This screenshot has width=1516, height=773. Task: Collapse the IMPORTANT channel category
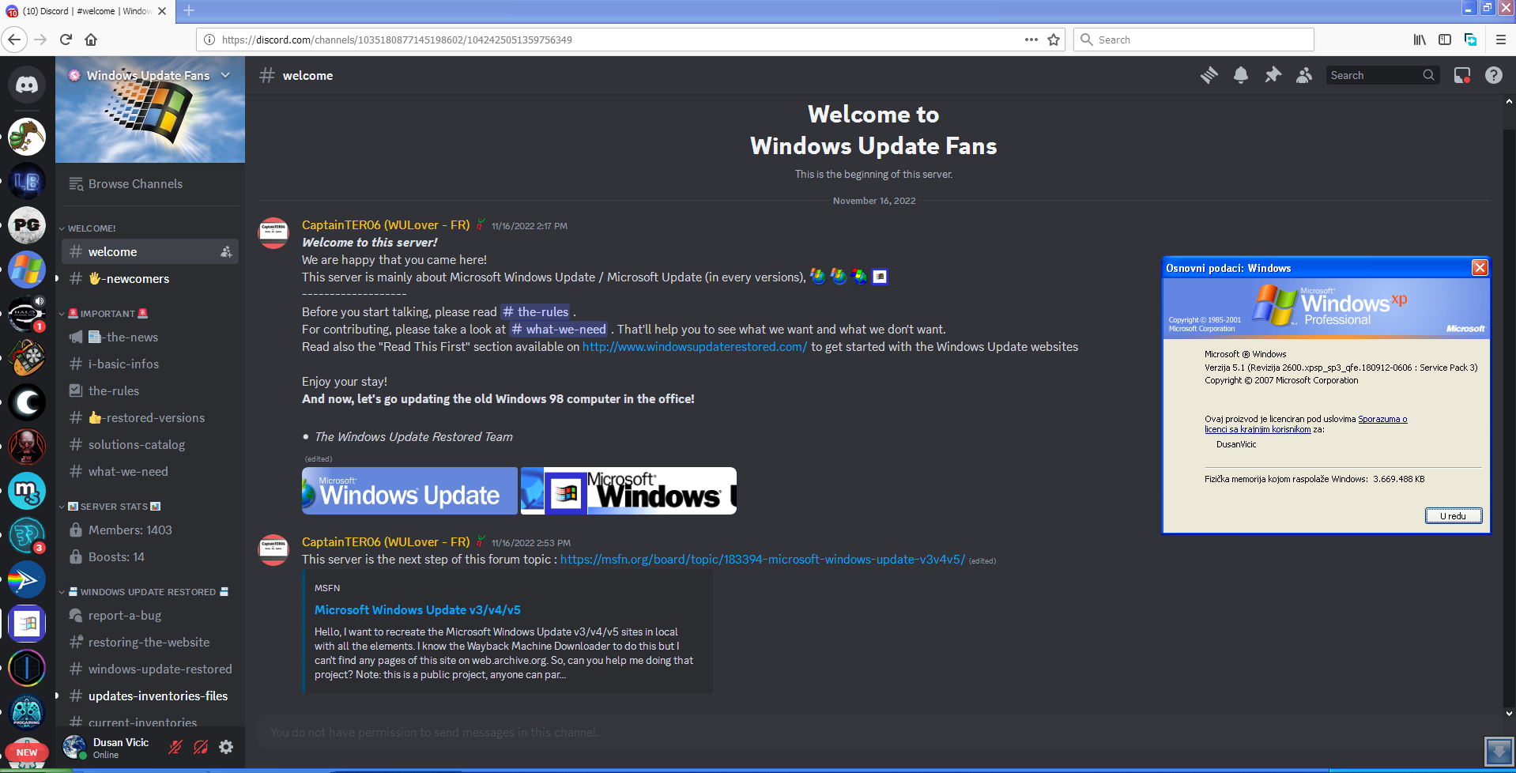pyautogui.click(x=107, y=314)
